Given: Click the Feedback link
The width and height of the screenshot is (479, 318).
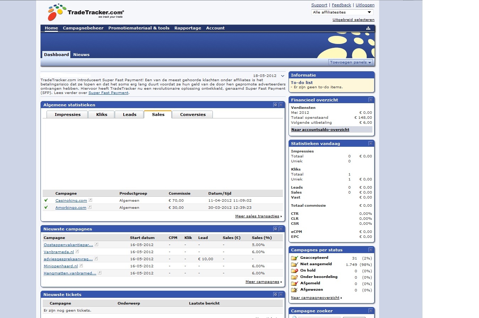Looking at the screenshot, I should [341, 5].
